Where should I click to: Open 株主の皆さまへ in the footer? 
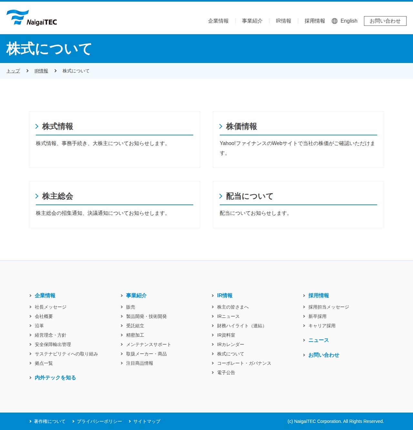(x=233, y=307)
